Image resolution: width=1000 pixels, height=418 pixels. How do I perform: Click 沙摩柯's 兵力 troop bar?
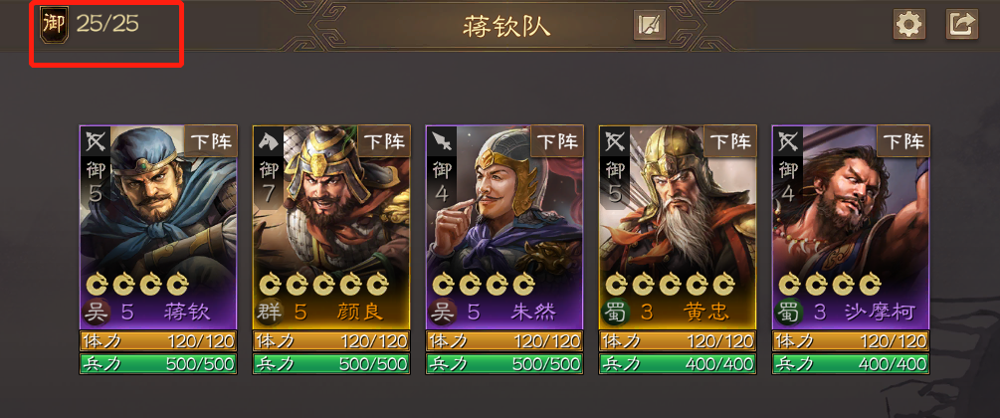pyautogui.click(x=851, y=363)
